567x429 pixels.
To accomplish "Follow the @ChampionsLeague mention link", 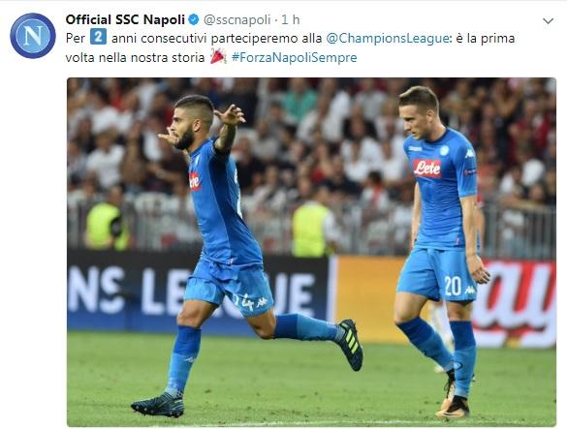I will click(388, 39).
